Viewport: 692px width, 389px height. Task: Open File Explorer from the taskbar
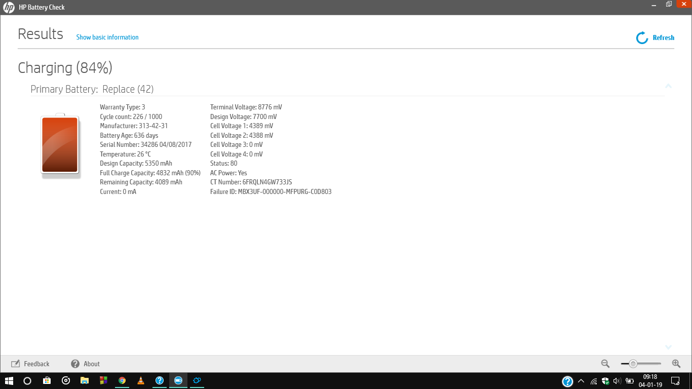(x=84, y=380)
